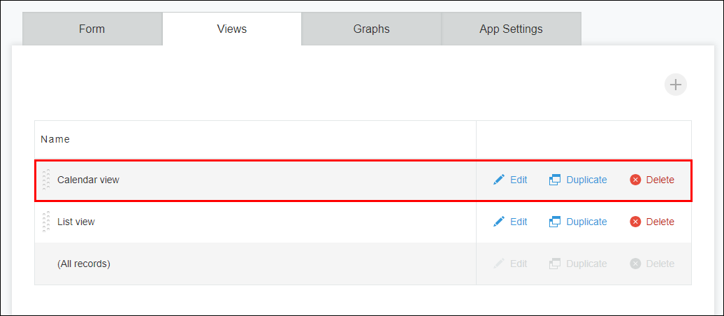The width and height of the screenshot is (724, 316).
Task: Click the red delete icon for Calendar view
Action: click(635, 180)
